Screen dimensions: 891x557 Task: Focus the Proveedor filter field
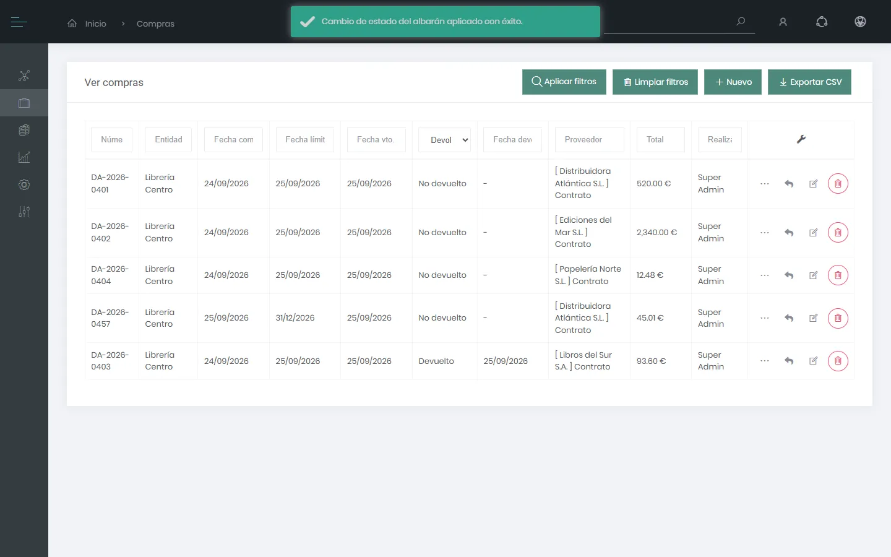coord(590,140)
